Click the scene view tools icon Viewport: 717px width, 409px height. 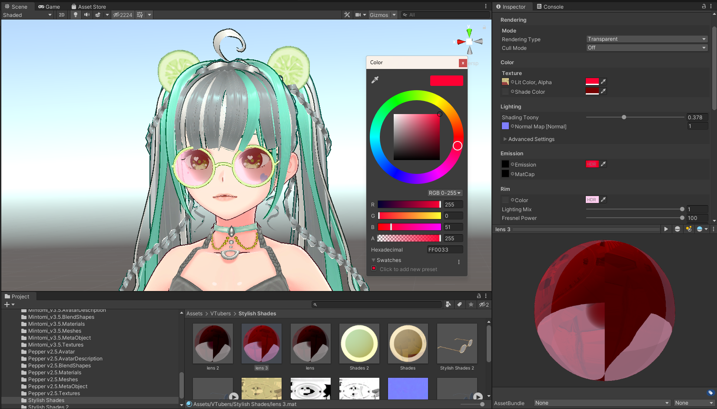[347, 14]
